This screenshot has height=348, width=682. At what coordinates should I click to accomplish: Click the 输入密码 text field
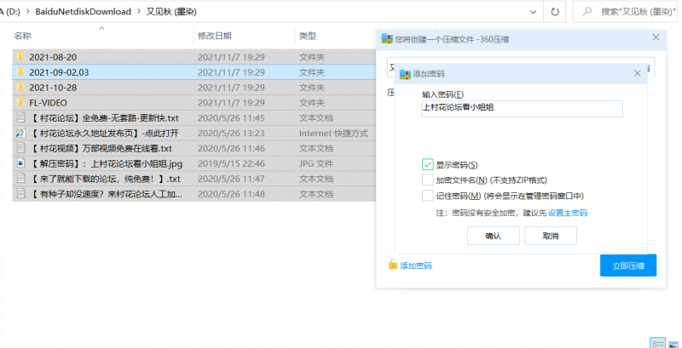[522, 109]
